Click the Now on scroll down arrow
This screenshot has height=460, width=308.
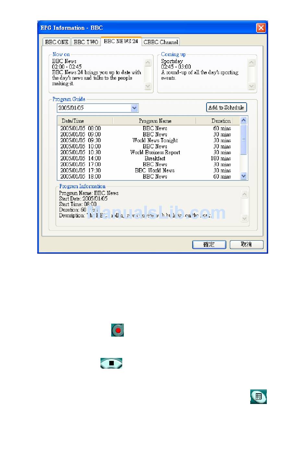pyautogui.click(x=148, y=86)
